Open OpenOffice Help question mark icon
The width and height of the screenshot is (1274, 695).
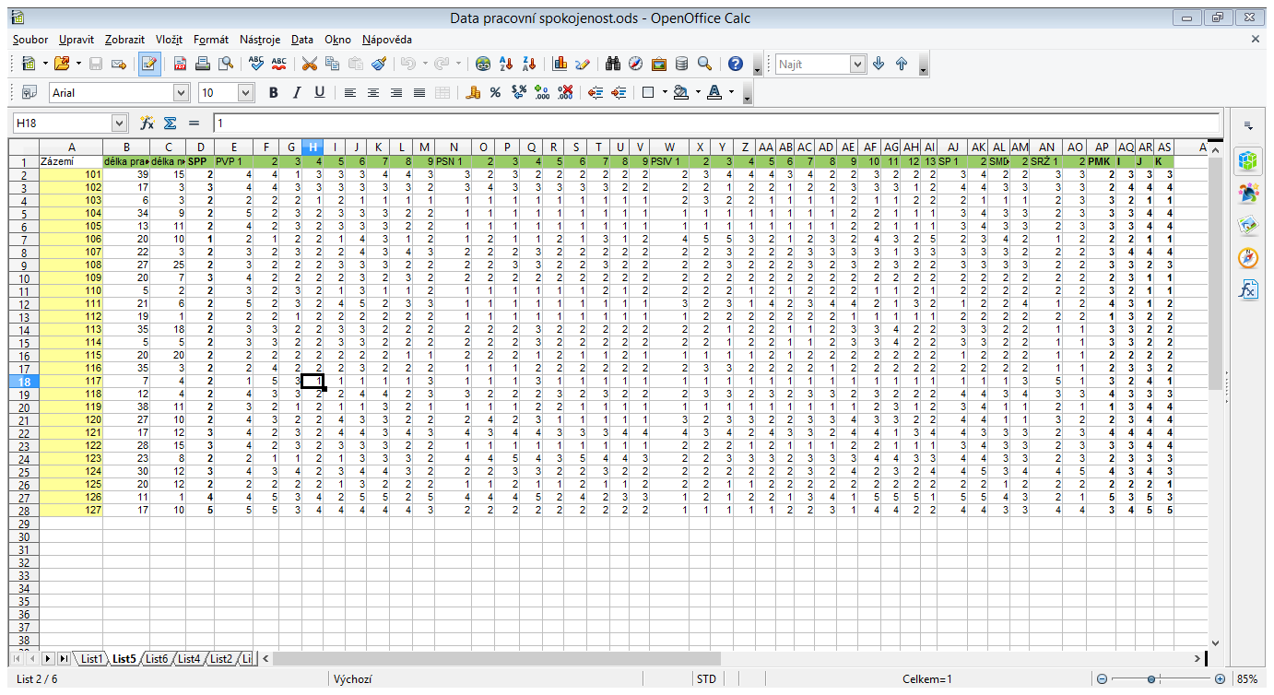click(736, 64)
